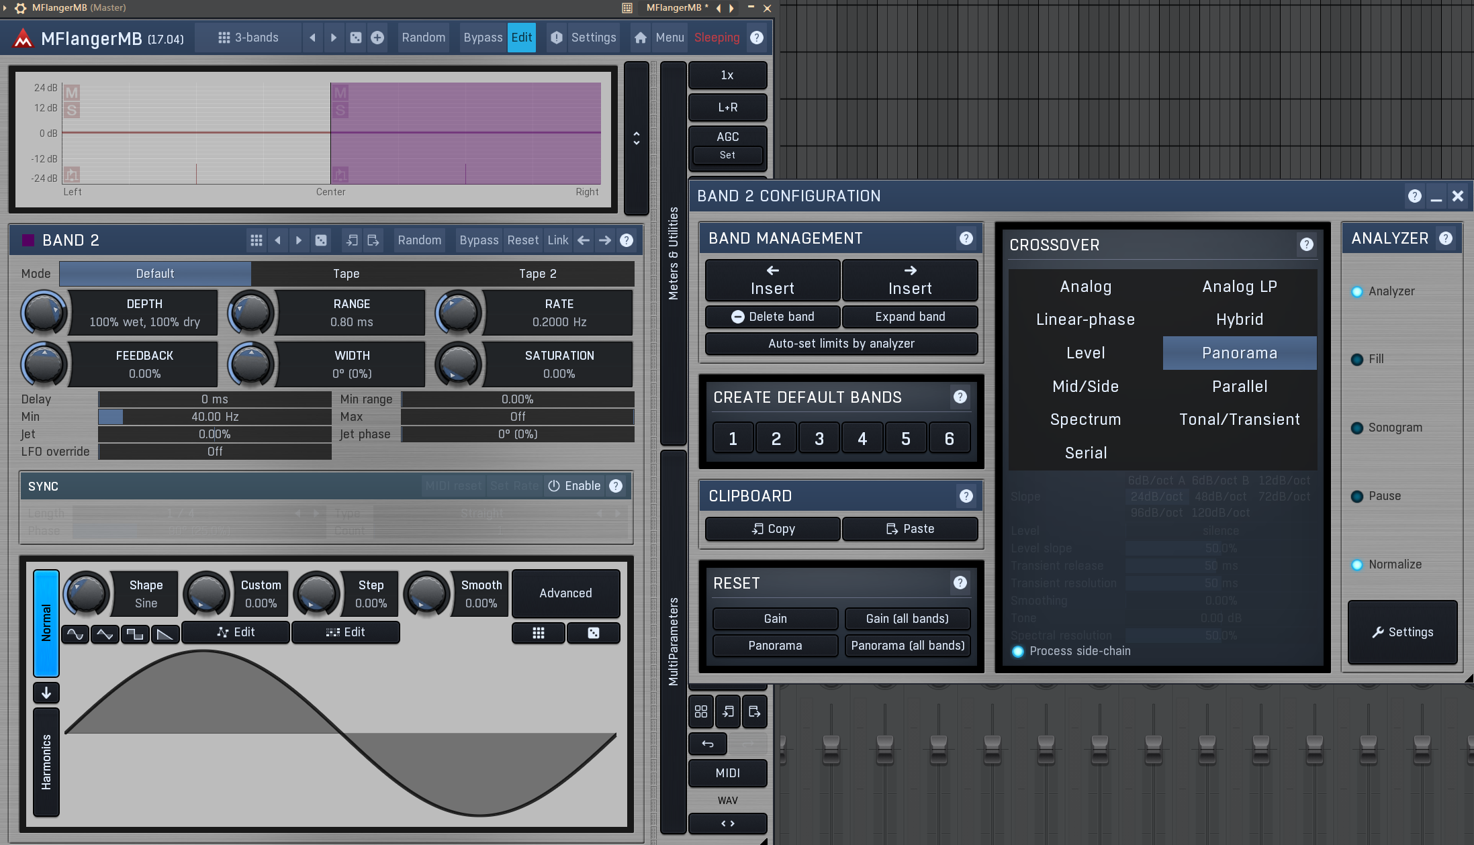The height and width of the screenshot is (845, 1474).
Task: Toggle the analyzer Pause option
Action: click(1376, 496)
